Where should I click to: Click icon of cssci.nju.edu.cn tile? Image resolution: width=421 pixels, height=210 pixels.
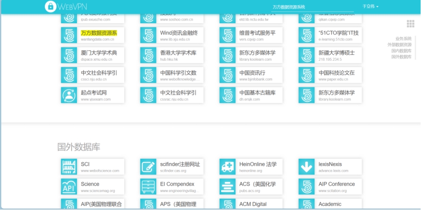[69, 75]
